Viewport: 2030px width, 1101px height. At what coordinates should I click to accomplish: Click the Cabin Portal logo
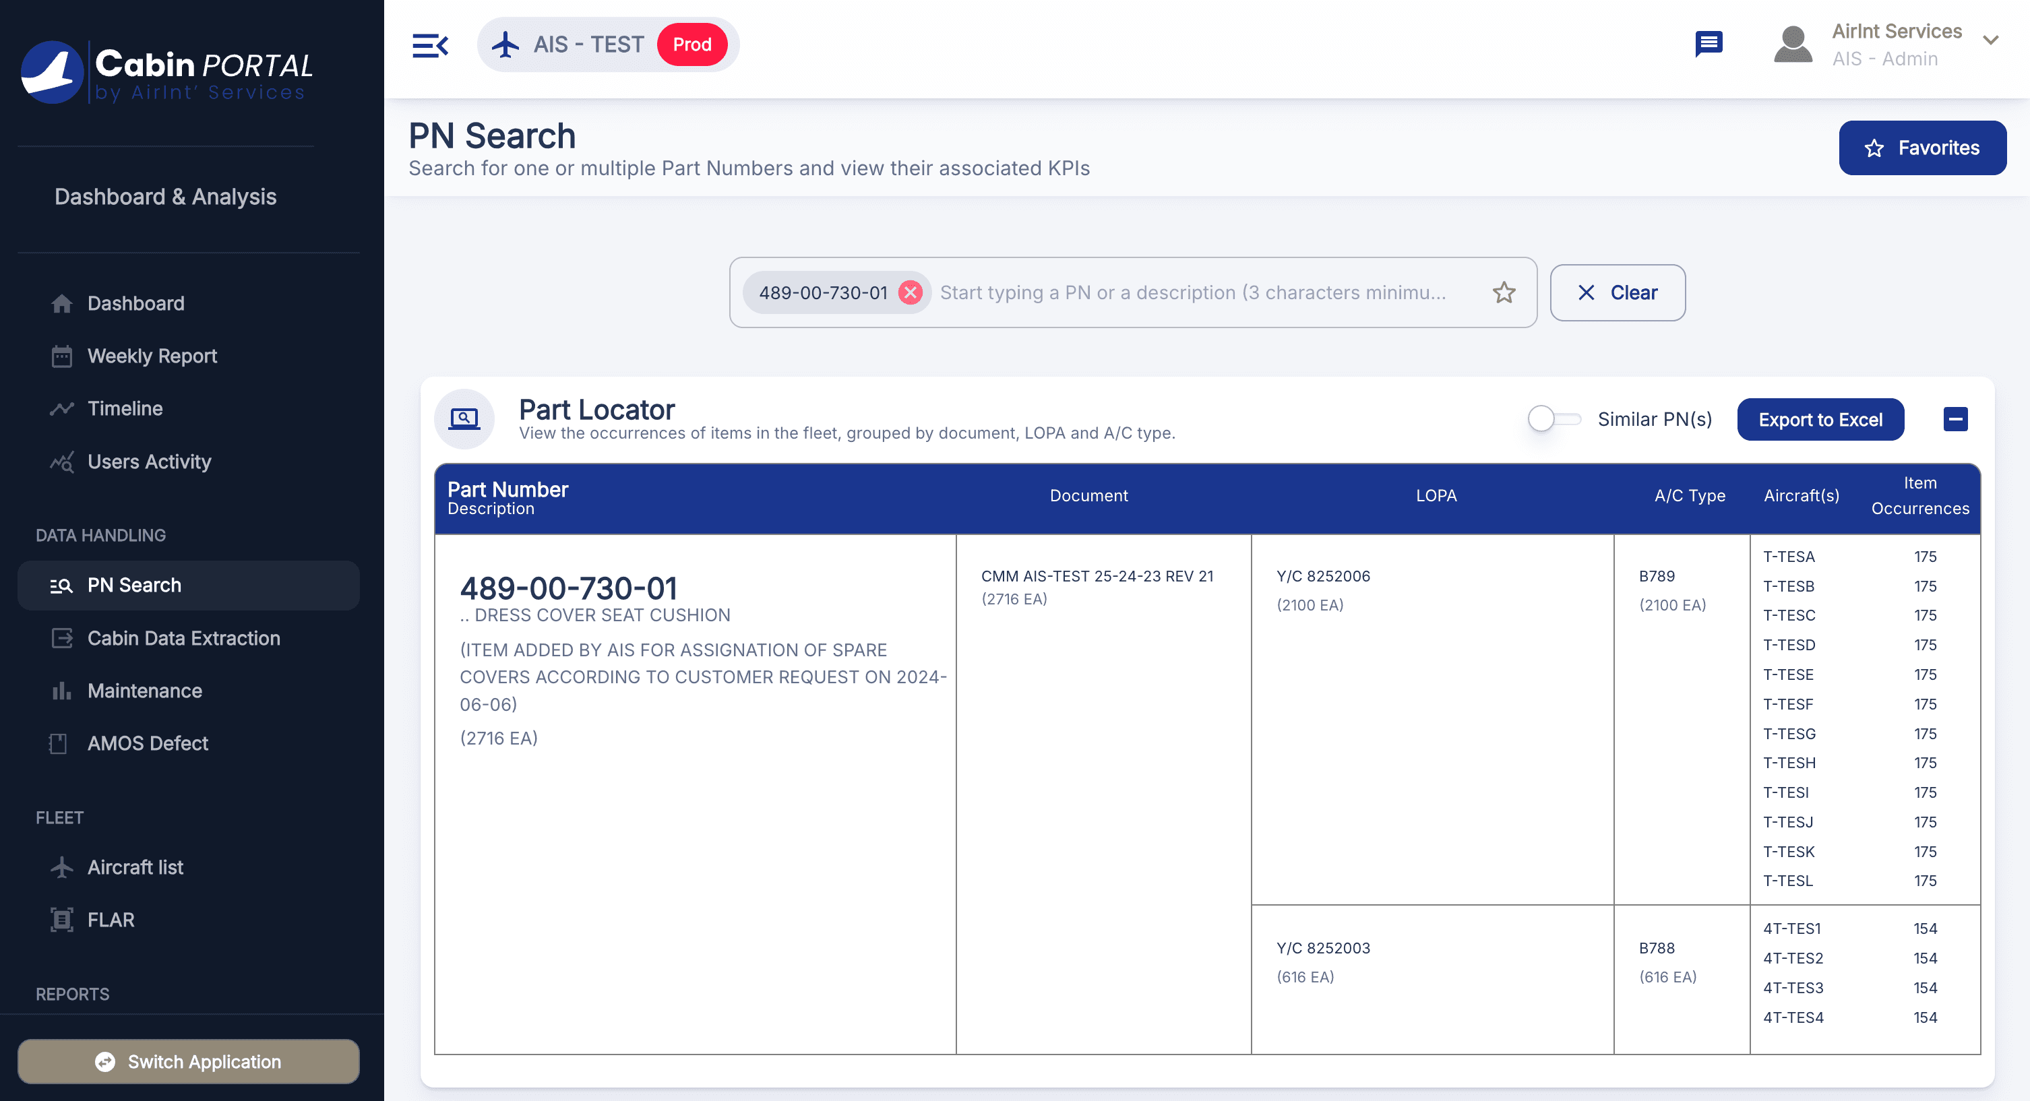pyautogui.click(x=167, y=71)
